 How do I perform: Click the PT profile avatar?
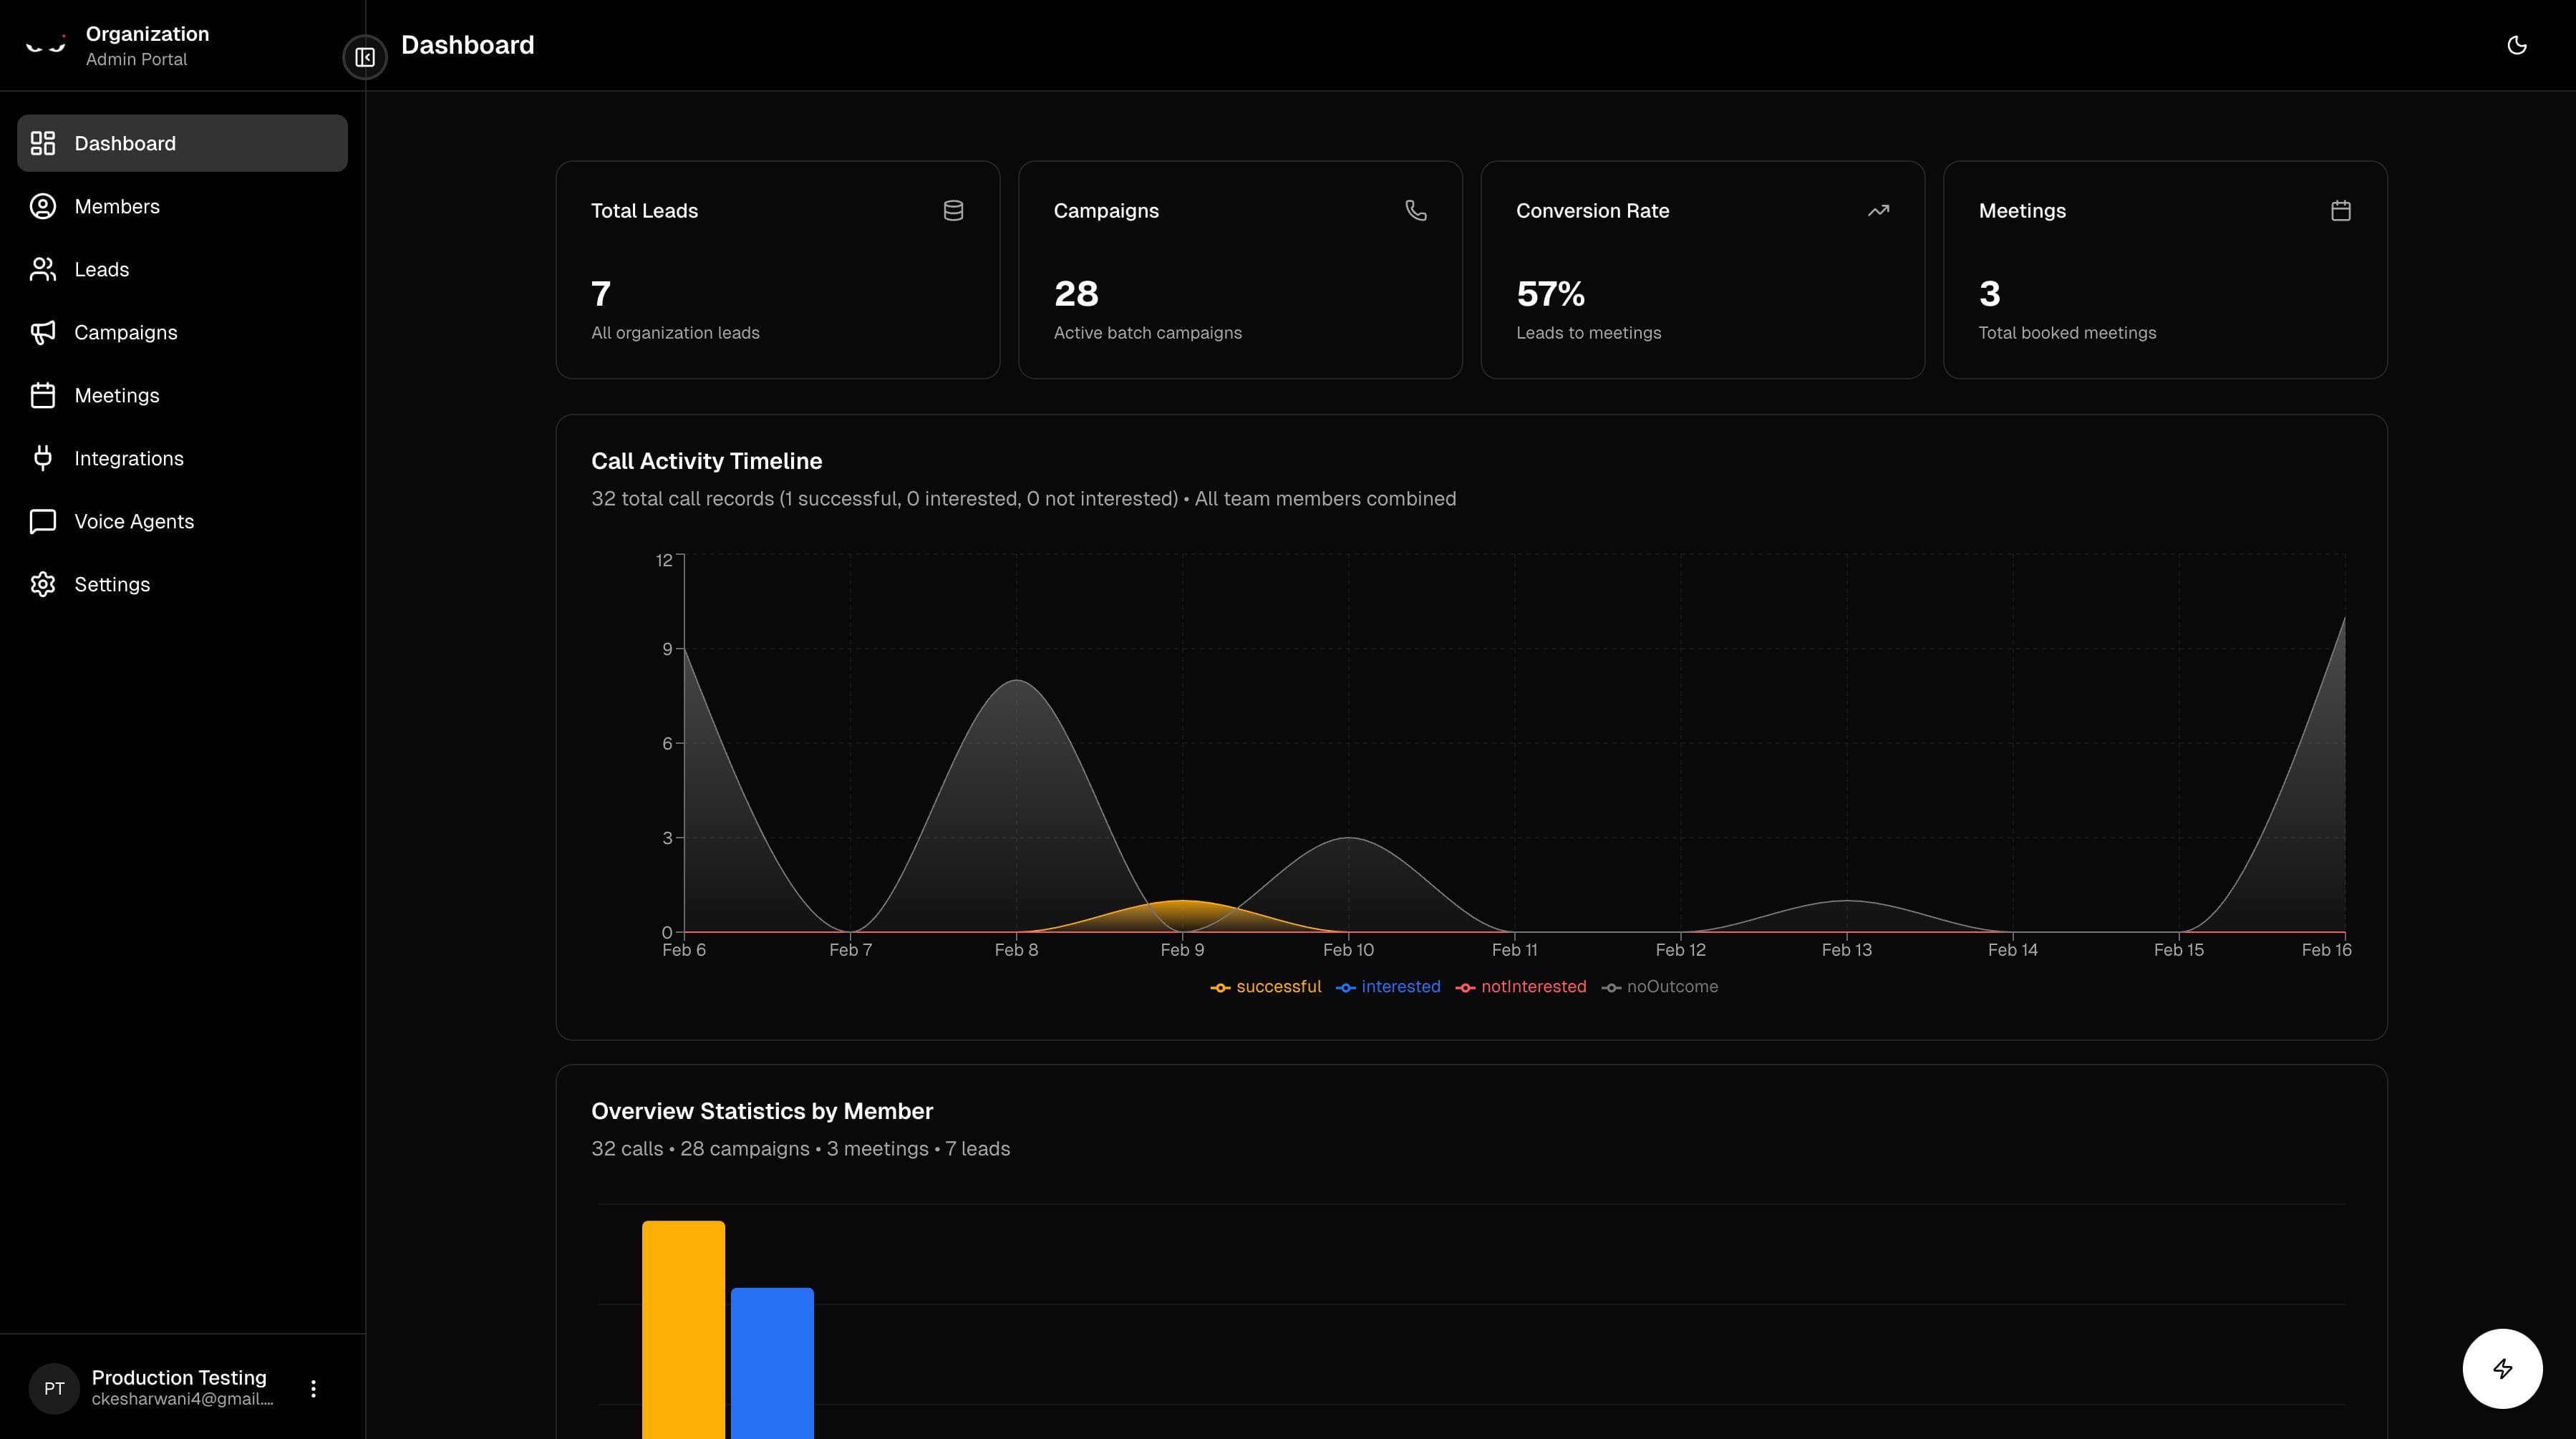pyautogui.click(x=53, y=1388)
